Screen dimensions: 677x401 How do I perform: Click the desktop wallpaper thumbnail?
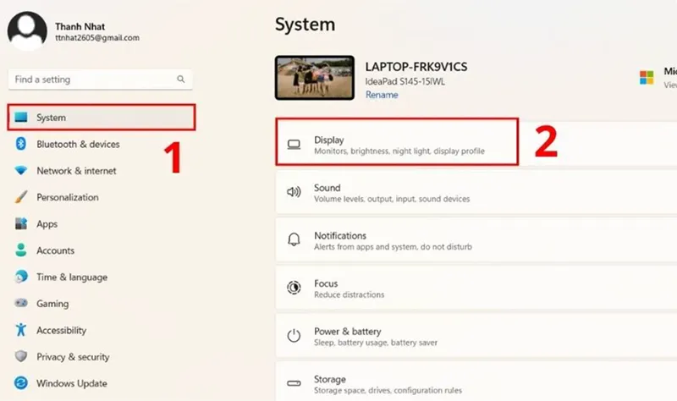[315, 78]
